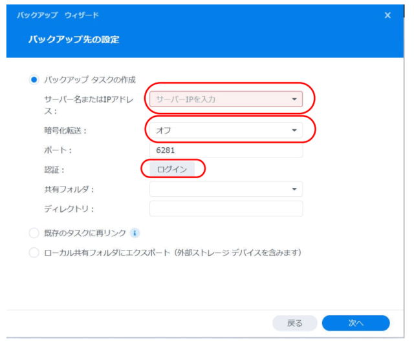Click the 次へ button
Viewport: 414px width, 346px height.
pyautogui.click(x=355, y=323)
